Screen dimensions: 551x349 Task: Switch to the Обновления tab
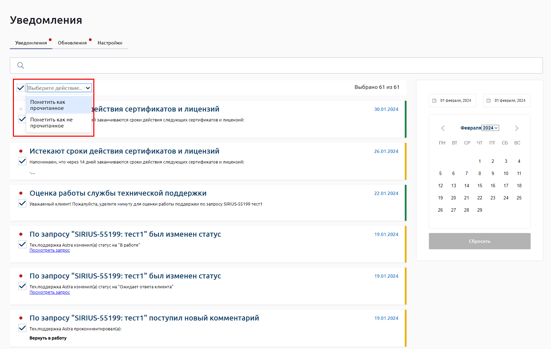tap(72, 43)
